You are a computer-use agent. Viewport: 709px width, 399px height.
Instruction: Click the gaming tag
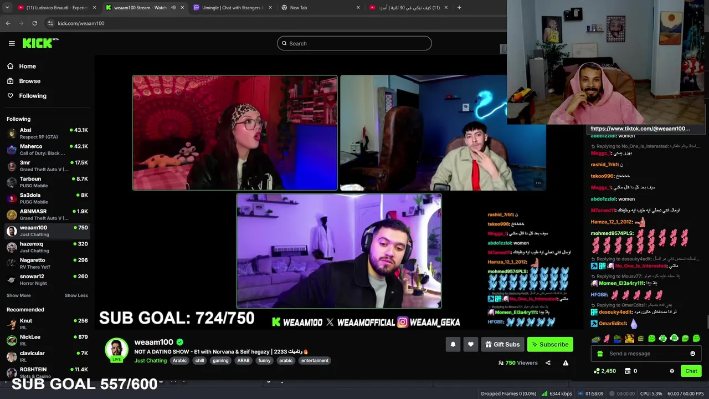pyautogui.click(x=220, y=360)
